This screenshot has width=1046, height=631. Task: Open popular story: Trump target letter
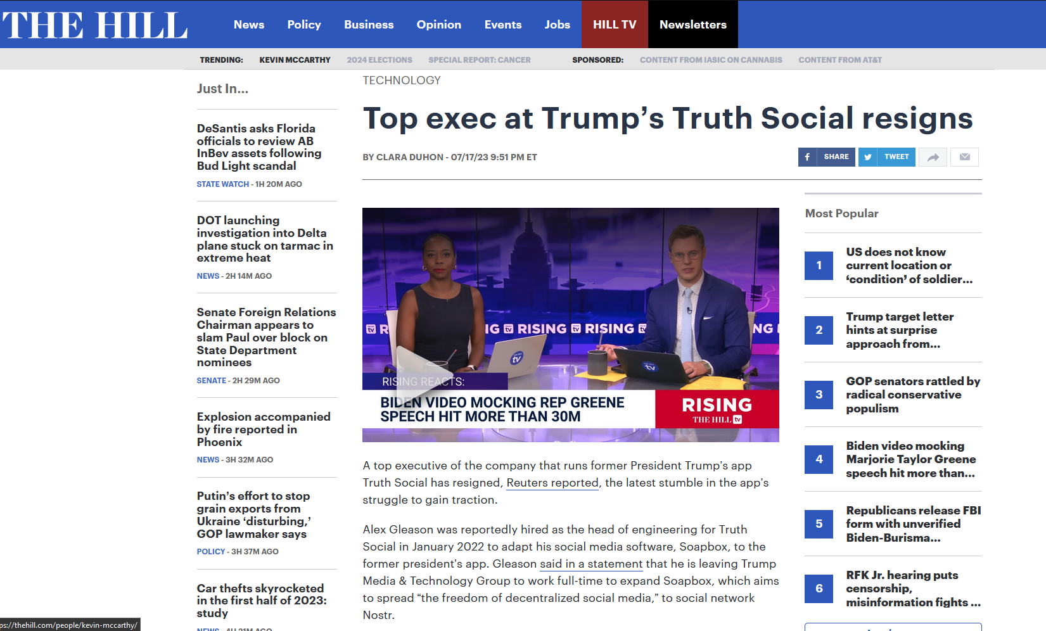(x=900, y=330)
